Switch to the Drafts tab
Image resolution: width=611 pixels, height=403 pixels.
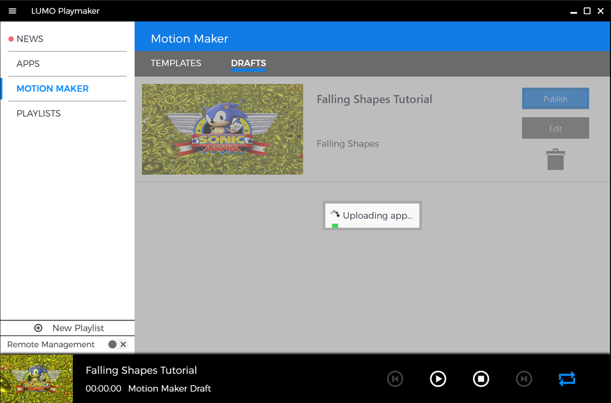pyautogui.click(x=248, y=63)
